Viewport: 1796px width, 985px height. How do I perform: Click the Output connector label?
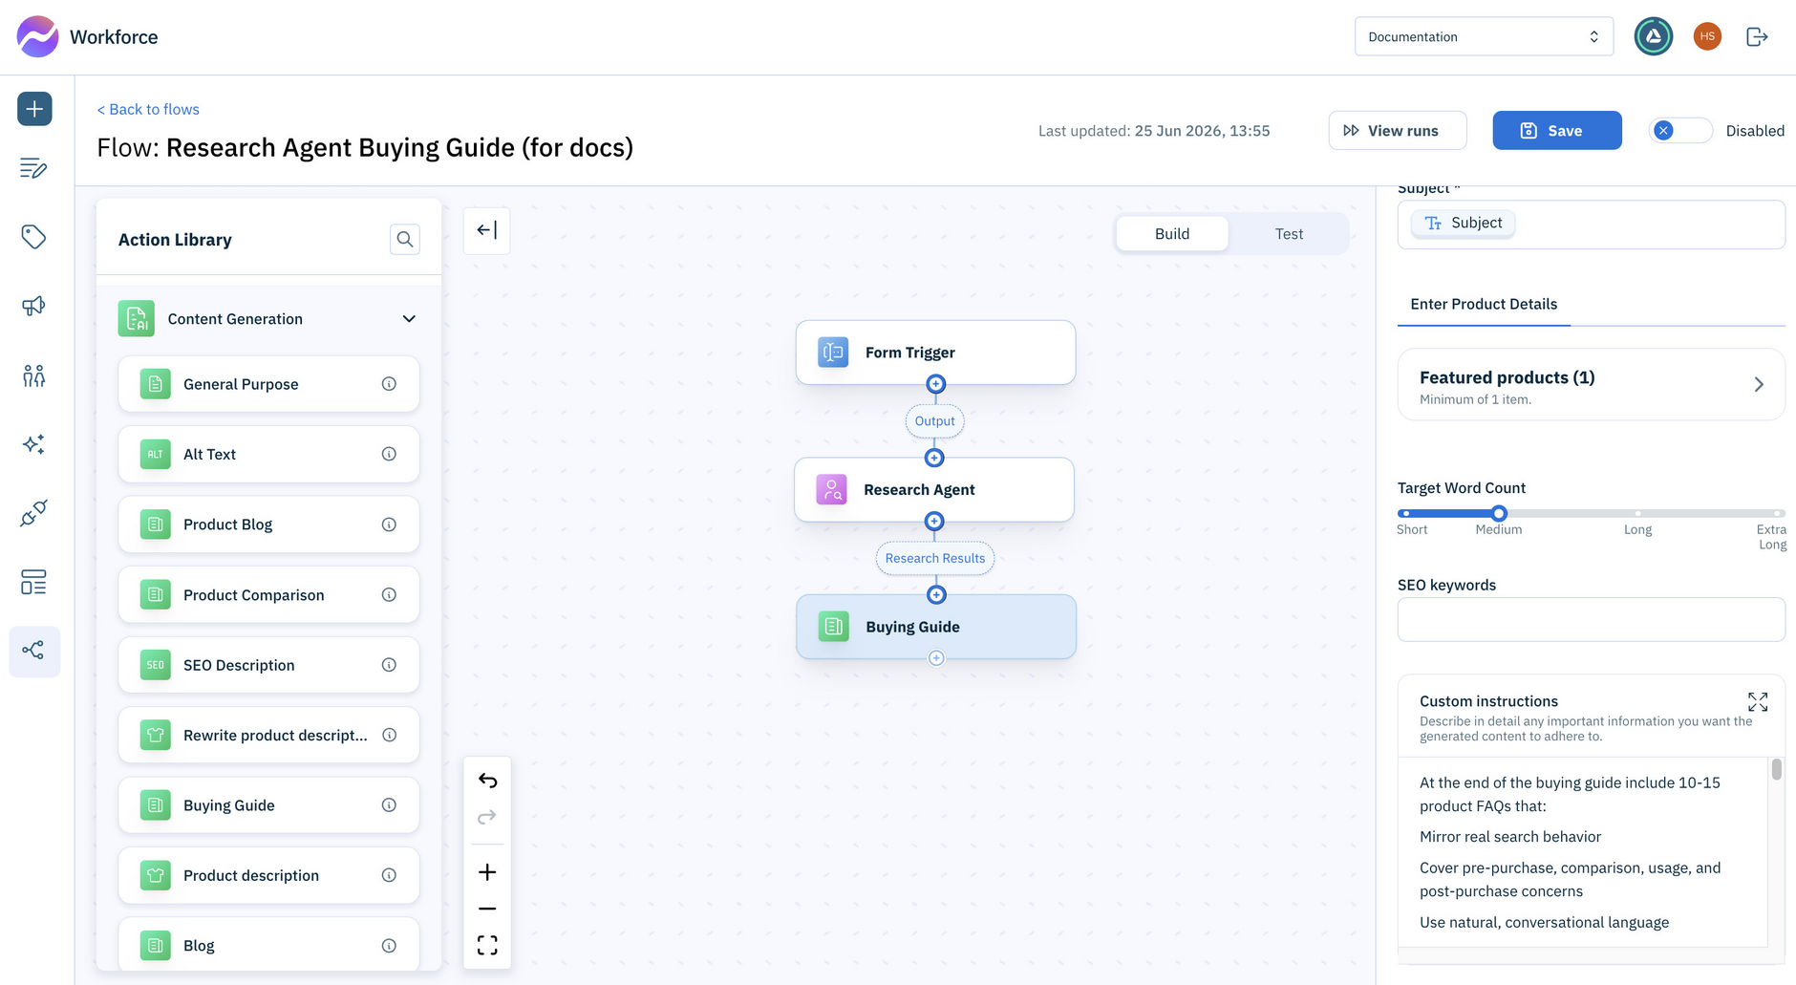934,421
